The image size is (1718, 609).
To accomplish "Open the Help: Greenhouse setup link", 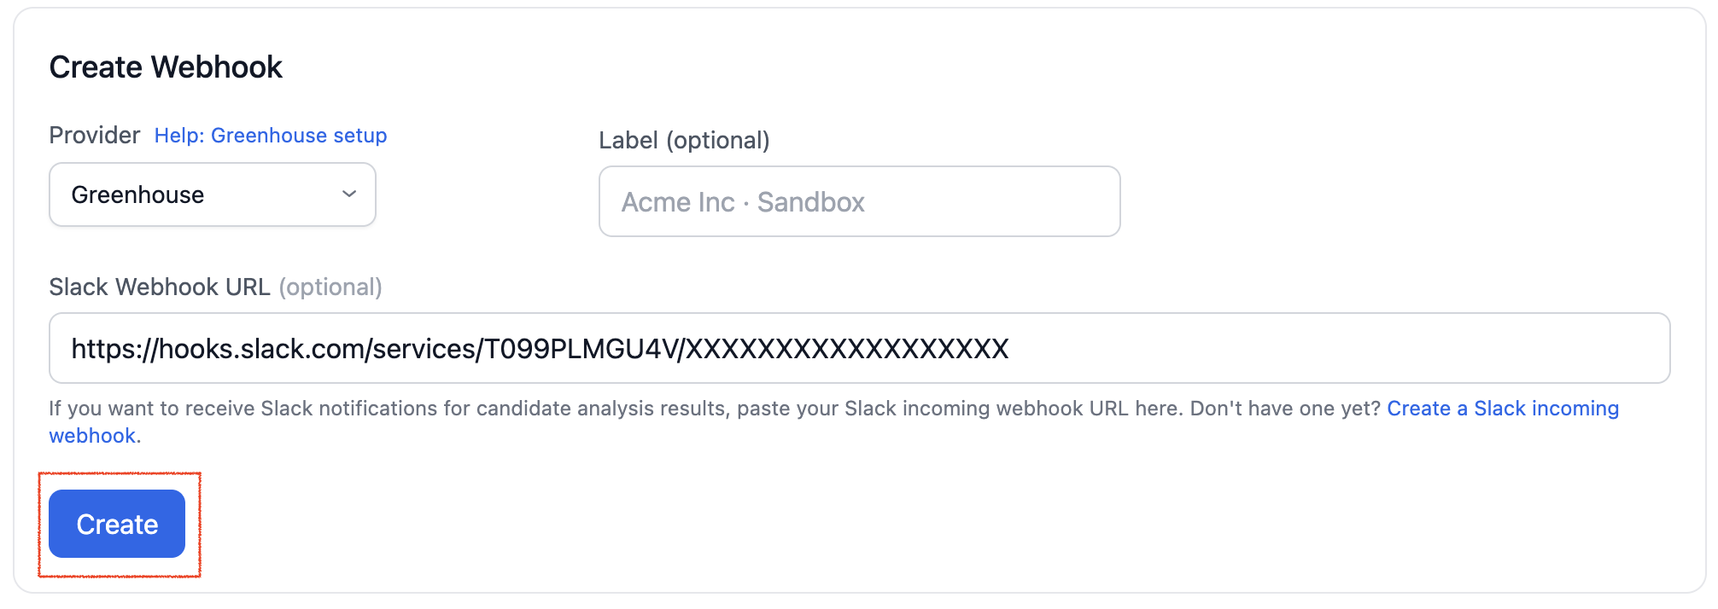I will coord(270,136).
